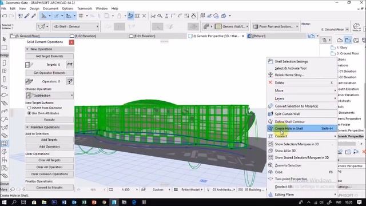The width and height of the screenshot is (366, 206).
Task: Click Add Targets button
Action: [x=50, y=140]
